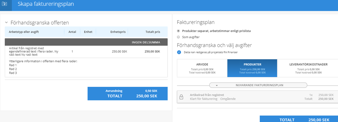Open the Produkter tab

tap(252, 68)
